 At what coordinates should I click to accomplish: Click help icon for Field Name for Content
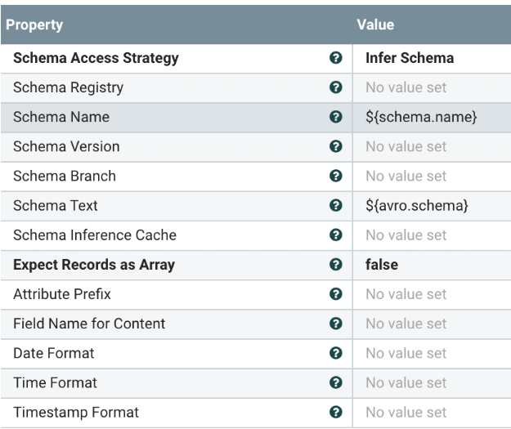[335, 324]
